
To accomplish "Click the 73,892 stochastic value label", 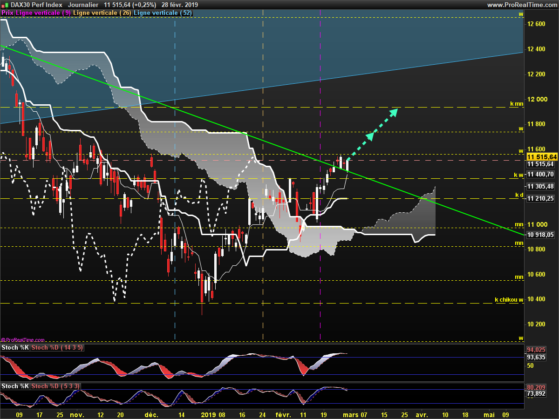I will tap(536, 394).
